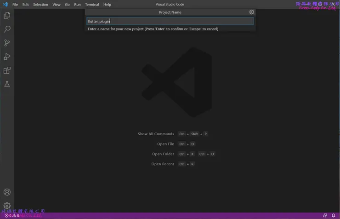
Task: Open the Search view in the activity bar
Action: coord(7,29)
